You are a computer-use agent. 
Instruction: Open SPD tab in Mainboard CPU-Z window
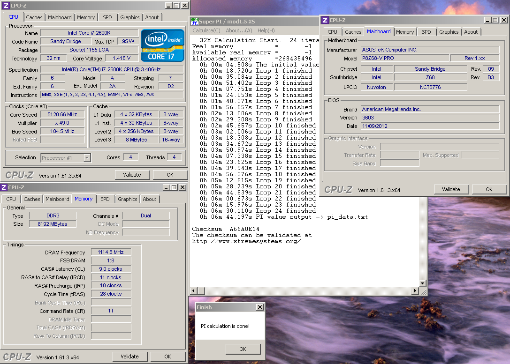coord(426,32)
